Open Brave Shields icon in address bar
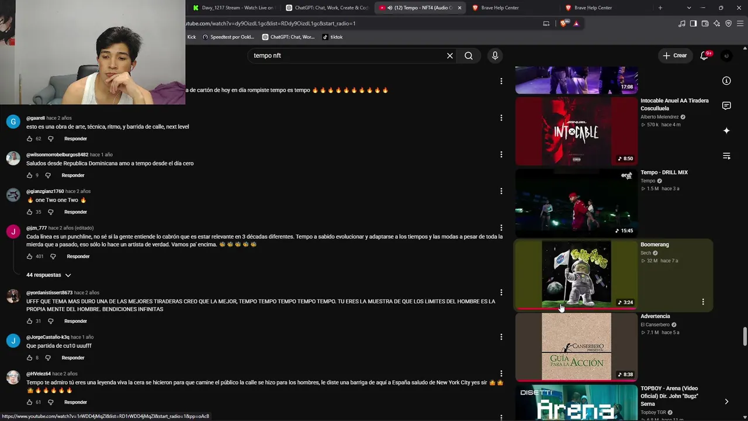748x421 pixels. pyautogui.click(x=563, y=23)
